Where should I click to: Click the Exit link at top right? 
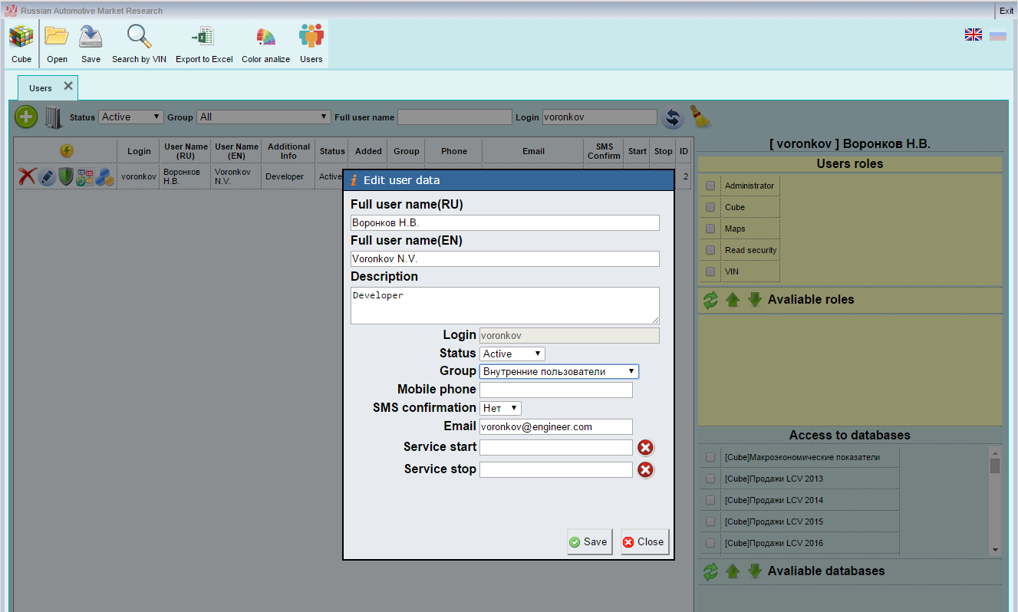click(1006, 11)
